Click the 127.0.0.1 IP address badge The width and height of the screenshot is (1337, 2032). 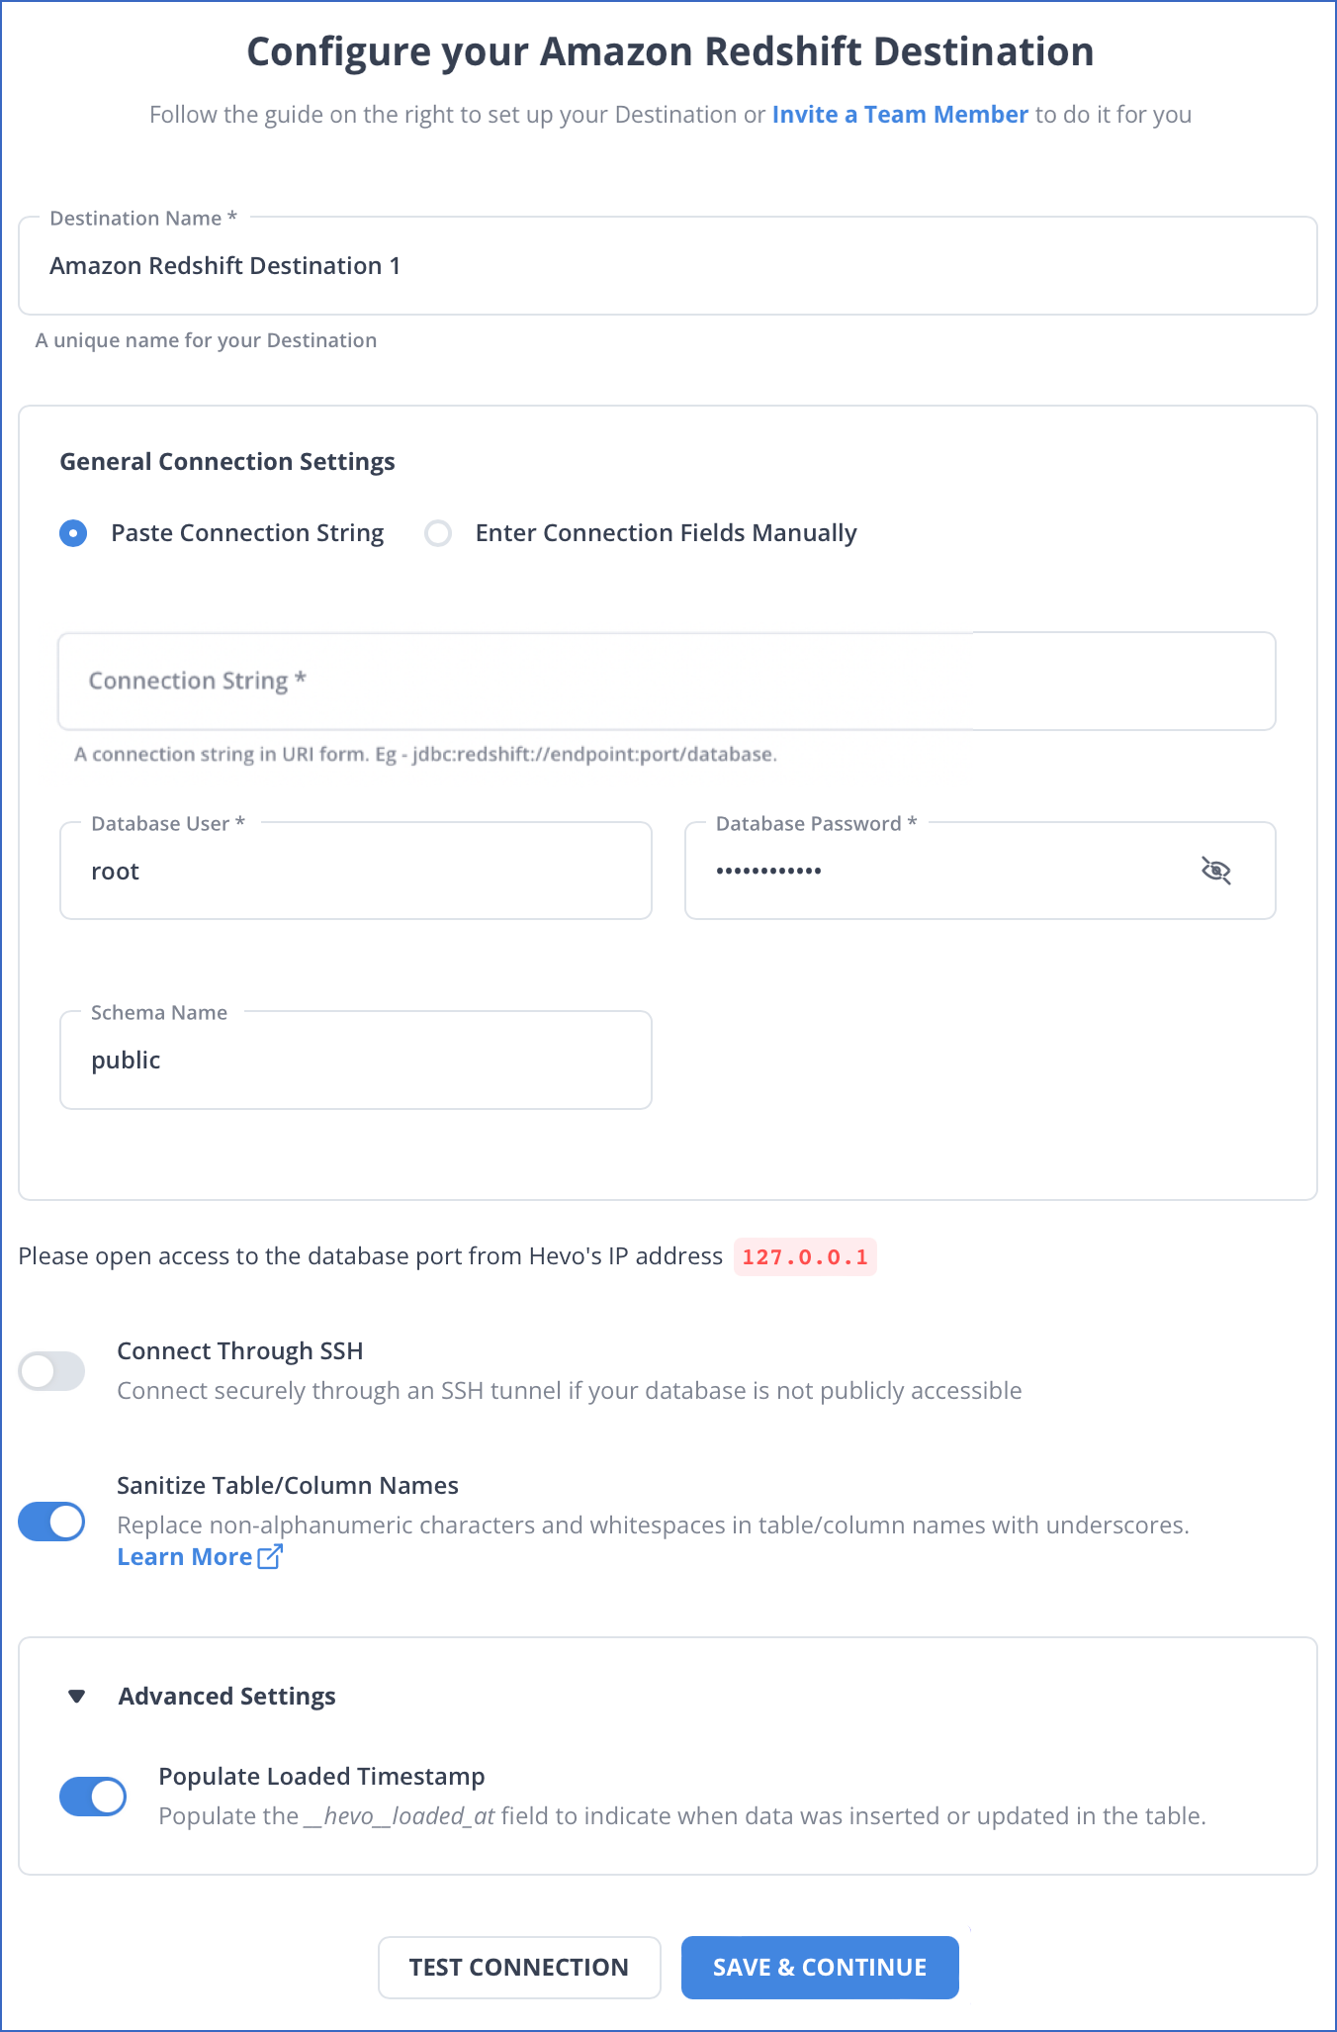coord(805,1257)
